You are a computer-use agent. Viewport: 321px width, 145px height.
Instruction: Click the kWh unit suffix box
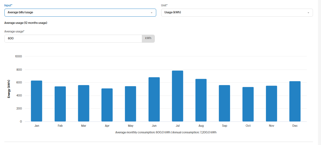click(x=148, y=39)
